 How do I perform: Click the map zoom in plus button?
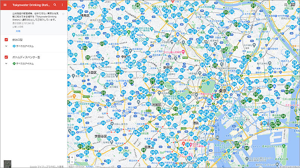(x=72, y=157)
